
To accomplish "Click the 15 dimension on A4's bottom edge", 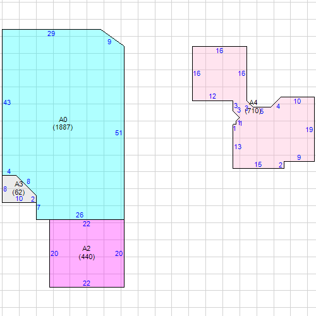I will pos(258,164).
